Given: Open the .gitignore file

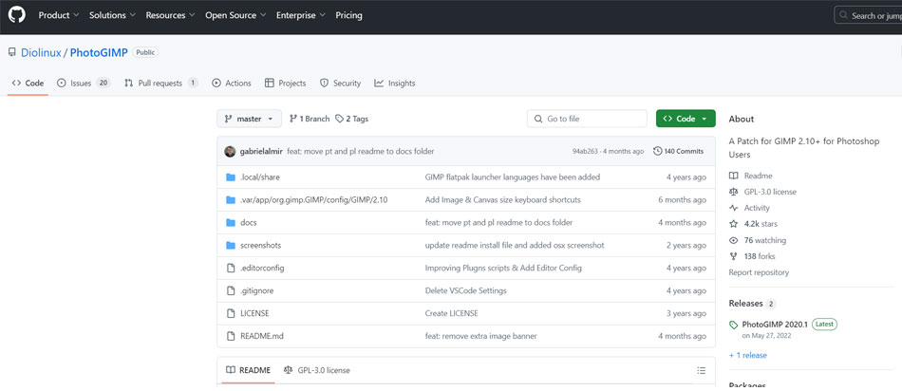Looking at the screenshot, I should [257, 291].
